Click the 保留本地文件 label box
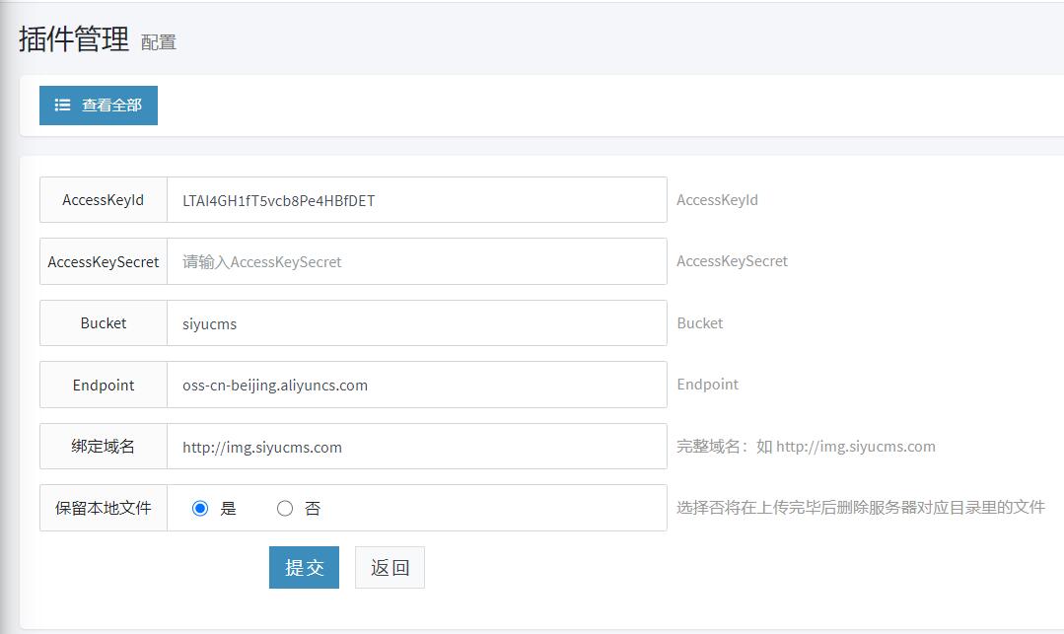Screen dimensions: 1064x634 pos(104,509)
